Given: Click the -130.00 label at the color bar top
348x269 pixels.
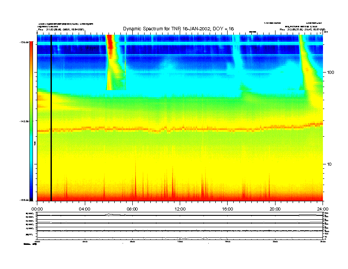Looking at the screenshot, I should pyautogui.click(x=25, y=42).
